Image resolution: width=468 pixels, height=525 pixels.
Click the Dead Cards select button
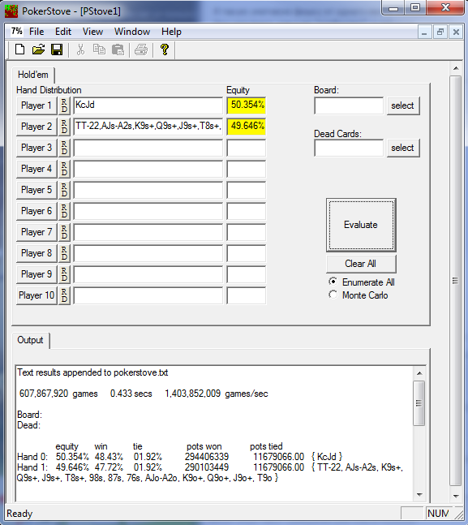[x=403, y=148]
